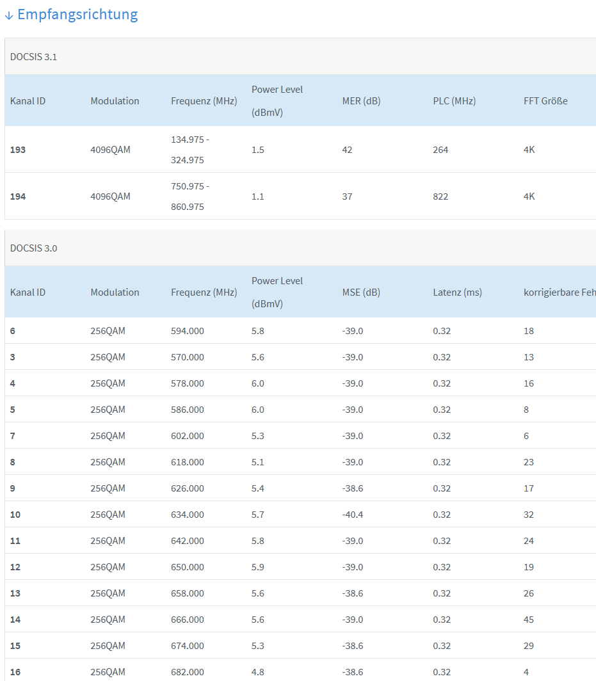Click Power Level 1.5 for channel 193
The width and height of the screenshot is (596, 681).
click(x=257, y=150)
